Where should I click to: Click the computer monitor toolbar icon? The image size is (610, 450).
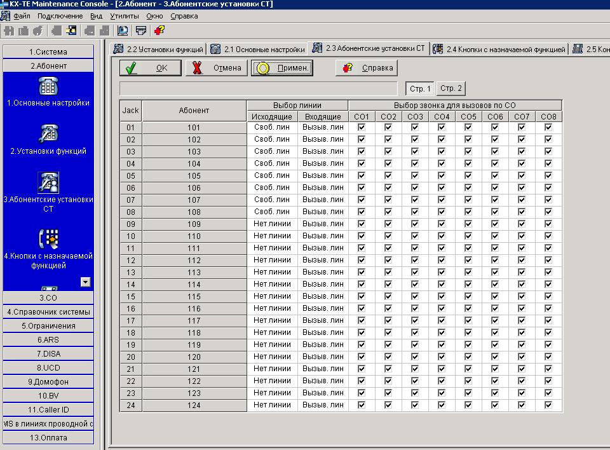123,31
